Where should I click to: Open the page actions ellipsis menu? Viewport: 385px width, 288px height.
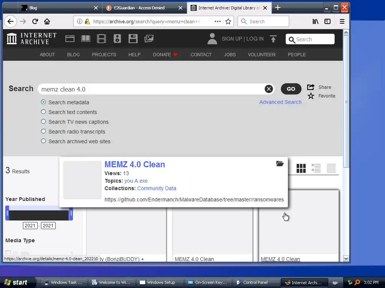tap(218, 21)
